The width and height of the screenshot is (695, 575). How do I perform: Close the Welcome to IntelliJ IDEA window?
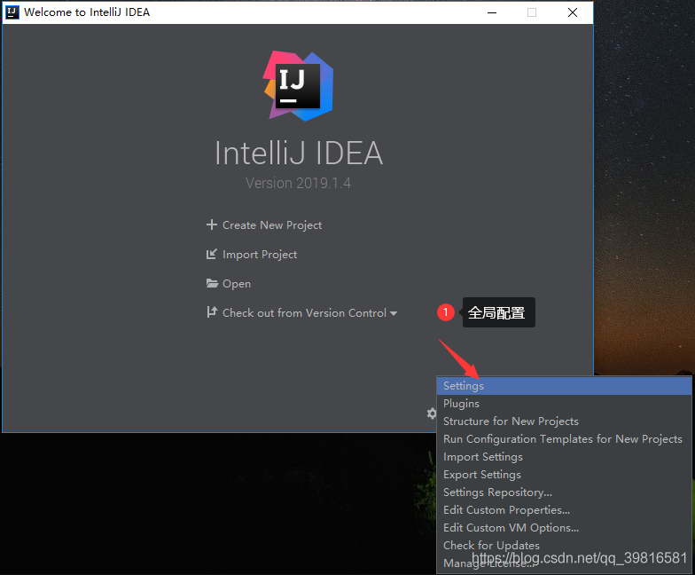tap(573, 12)
